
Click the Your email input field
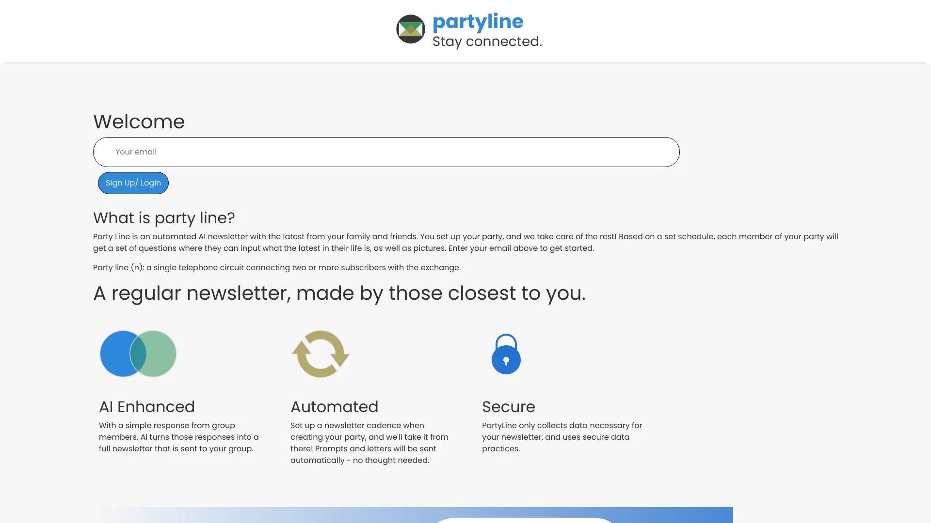(x=386, y=152)
